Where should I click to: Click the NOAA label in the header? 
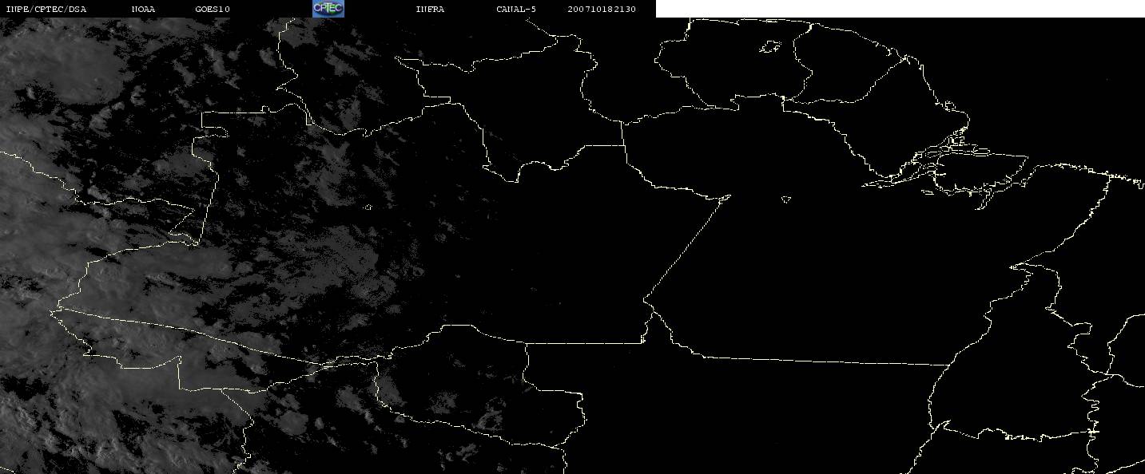tap(144, 10)
